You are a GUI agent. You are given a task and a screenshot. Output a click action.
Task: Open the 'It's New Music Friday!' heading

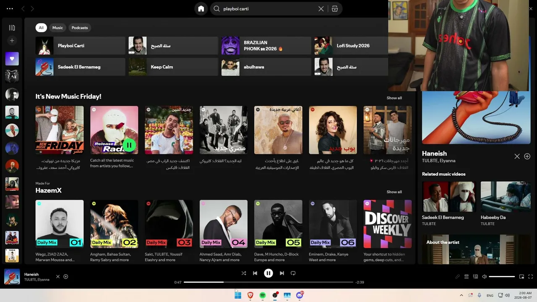(68, 96)
